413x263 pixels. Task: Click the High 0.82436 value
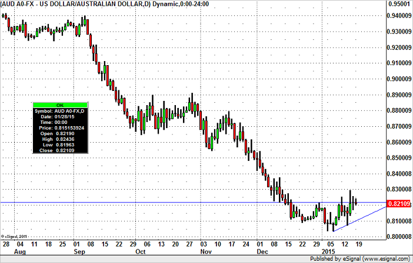pyautogui.click(x=65, y=139)
